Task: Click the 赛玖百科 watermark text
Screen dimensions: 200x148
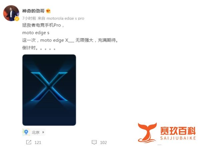Action: tap(178, 131)
